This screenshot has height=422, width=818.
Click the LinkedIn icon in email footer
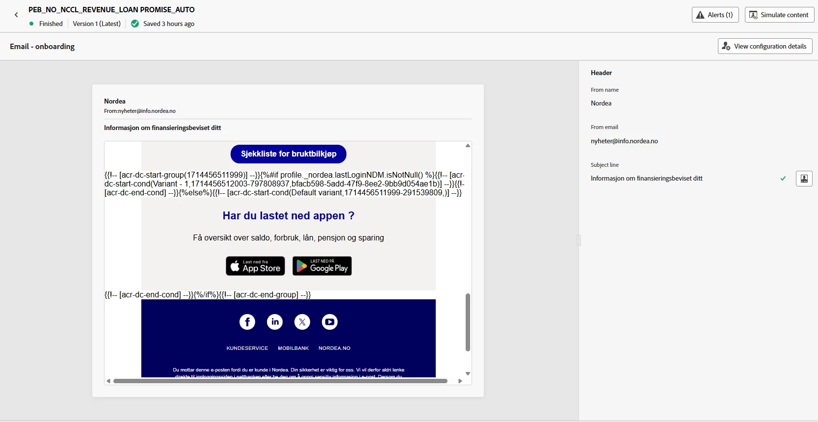[275, 322]
